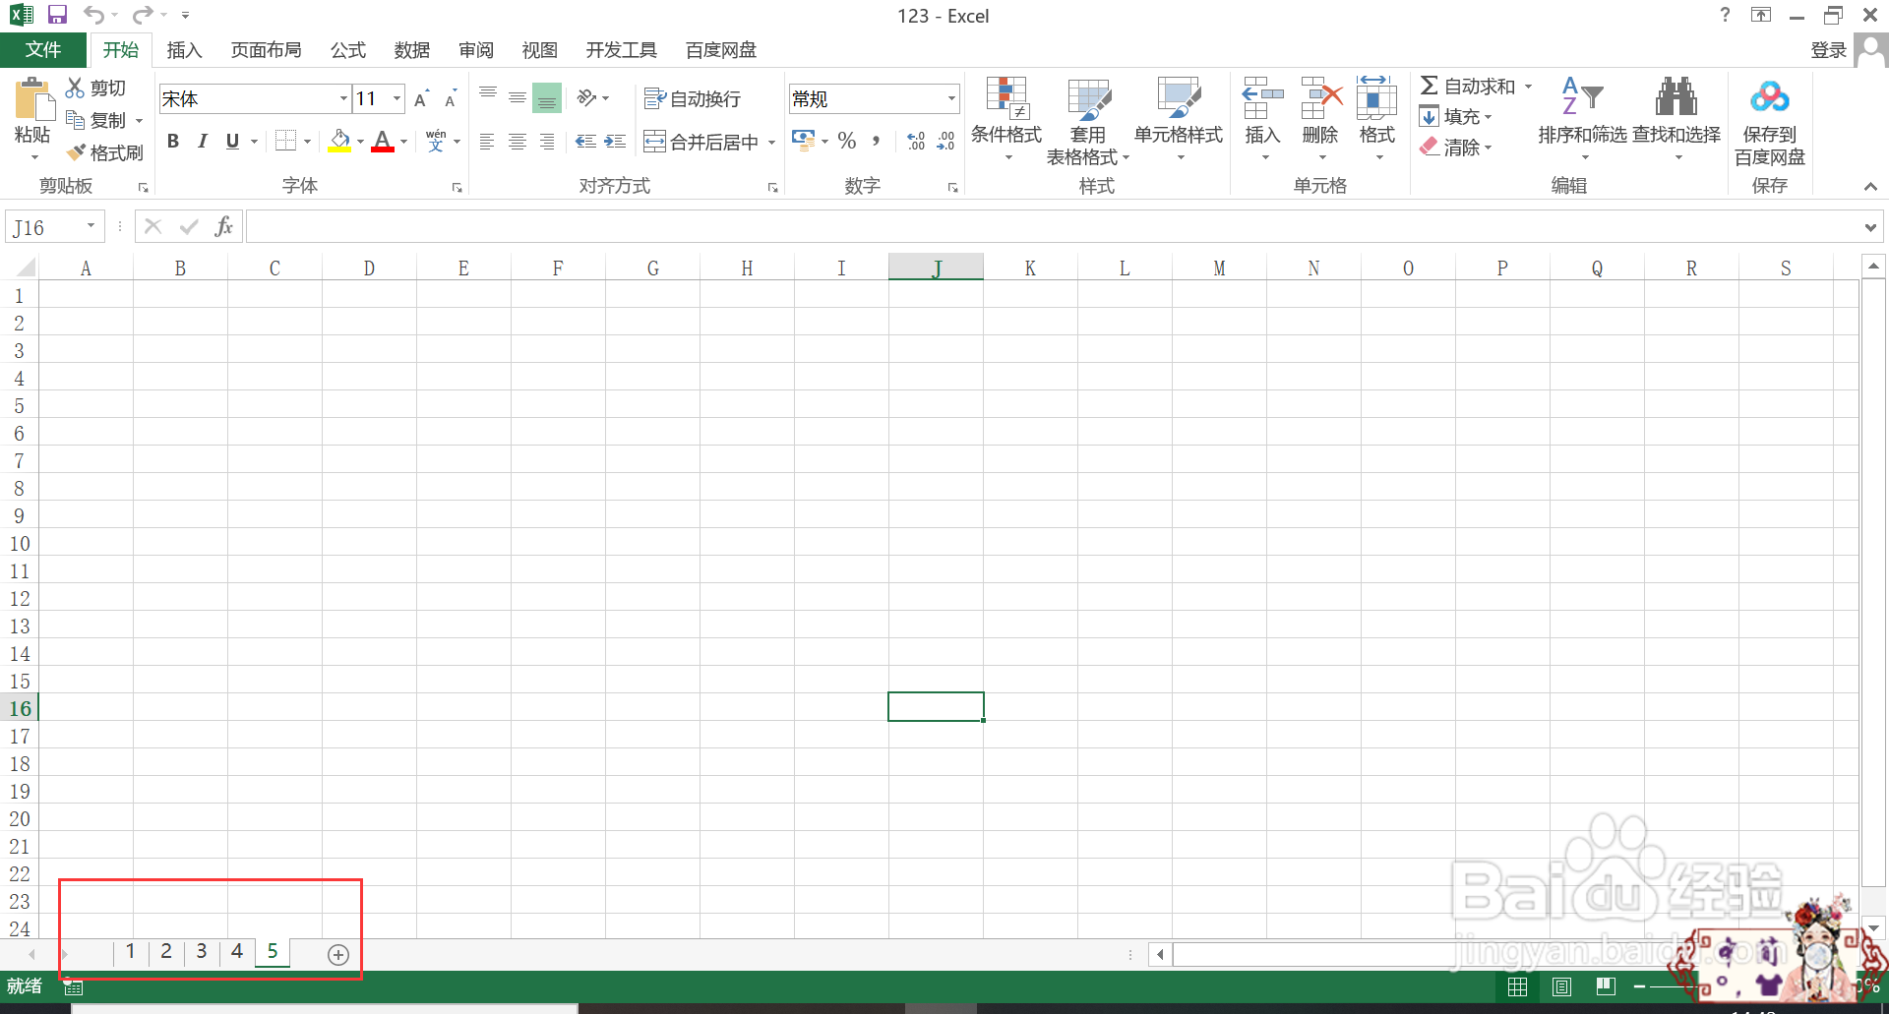The height and width of the screenshot is (1014, 1889).
Task: Switch to the 公式 (Formulas) tab
Action: click(347, 50)
